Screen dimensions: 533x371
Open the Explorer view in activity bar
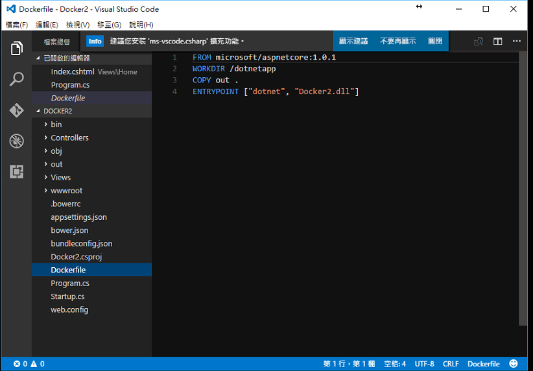(x=16, y=48)
